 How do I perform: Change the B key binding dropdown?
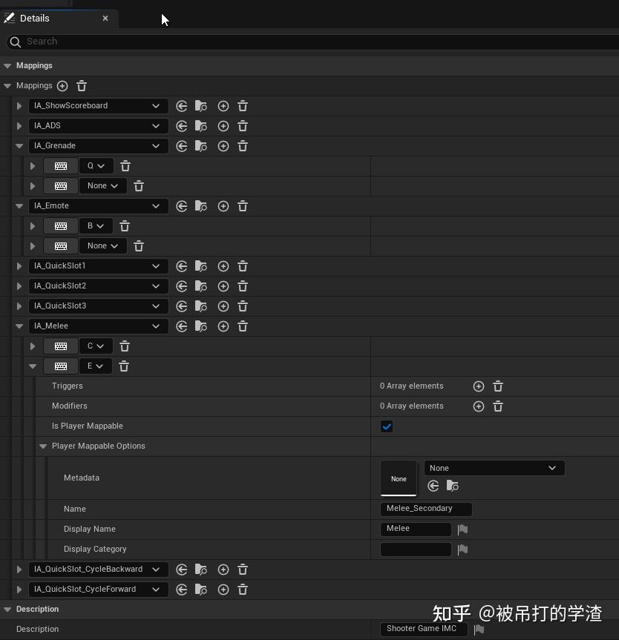96,225
